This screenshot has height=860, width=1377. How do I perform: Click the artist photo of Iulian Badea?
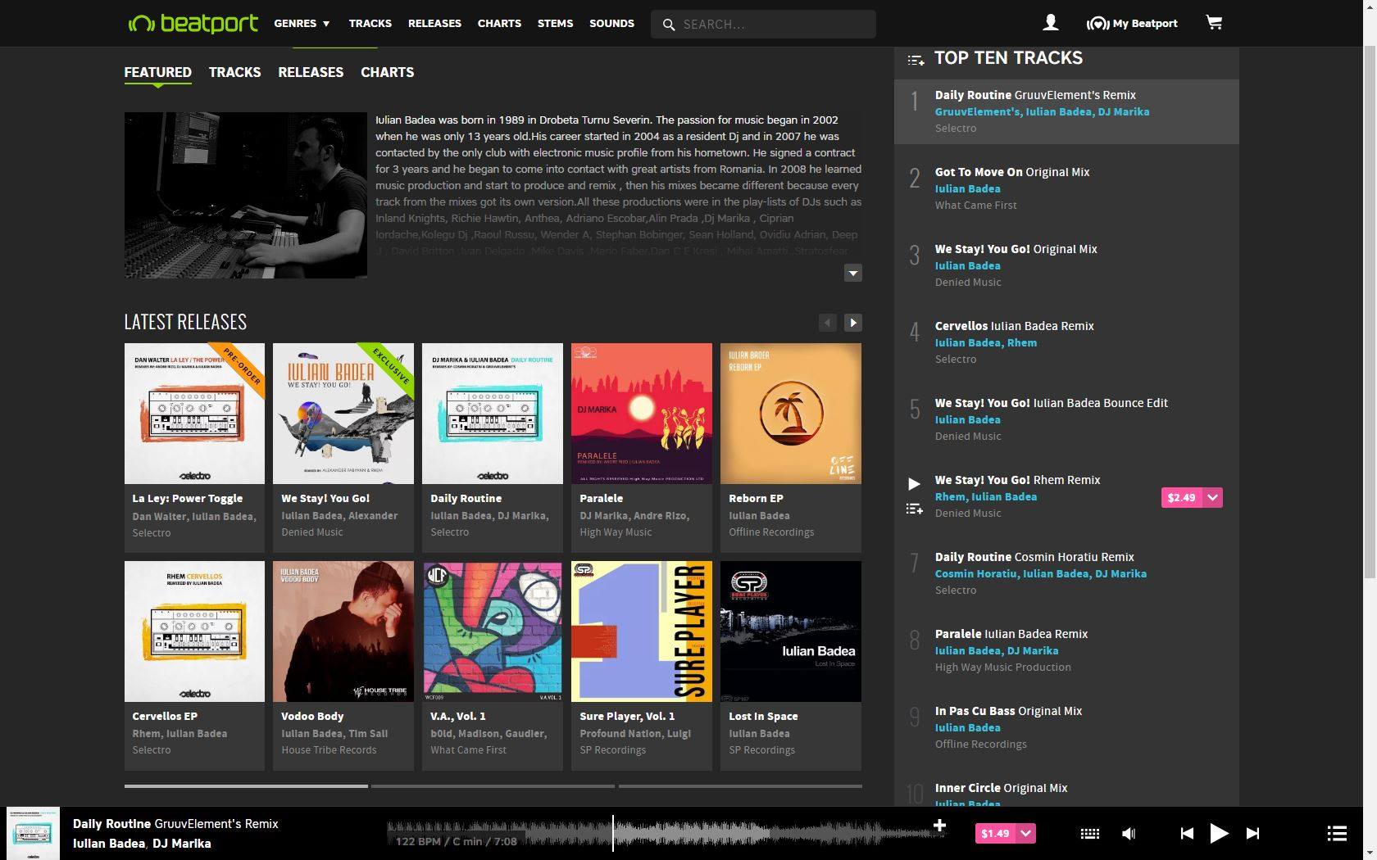[x=246, y=195]
